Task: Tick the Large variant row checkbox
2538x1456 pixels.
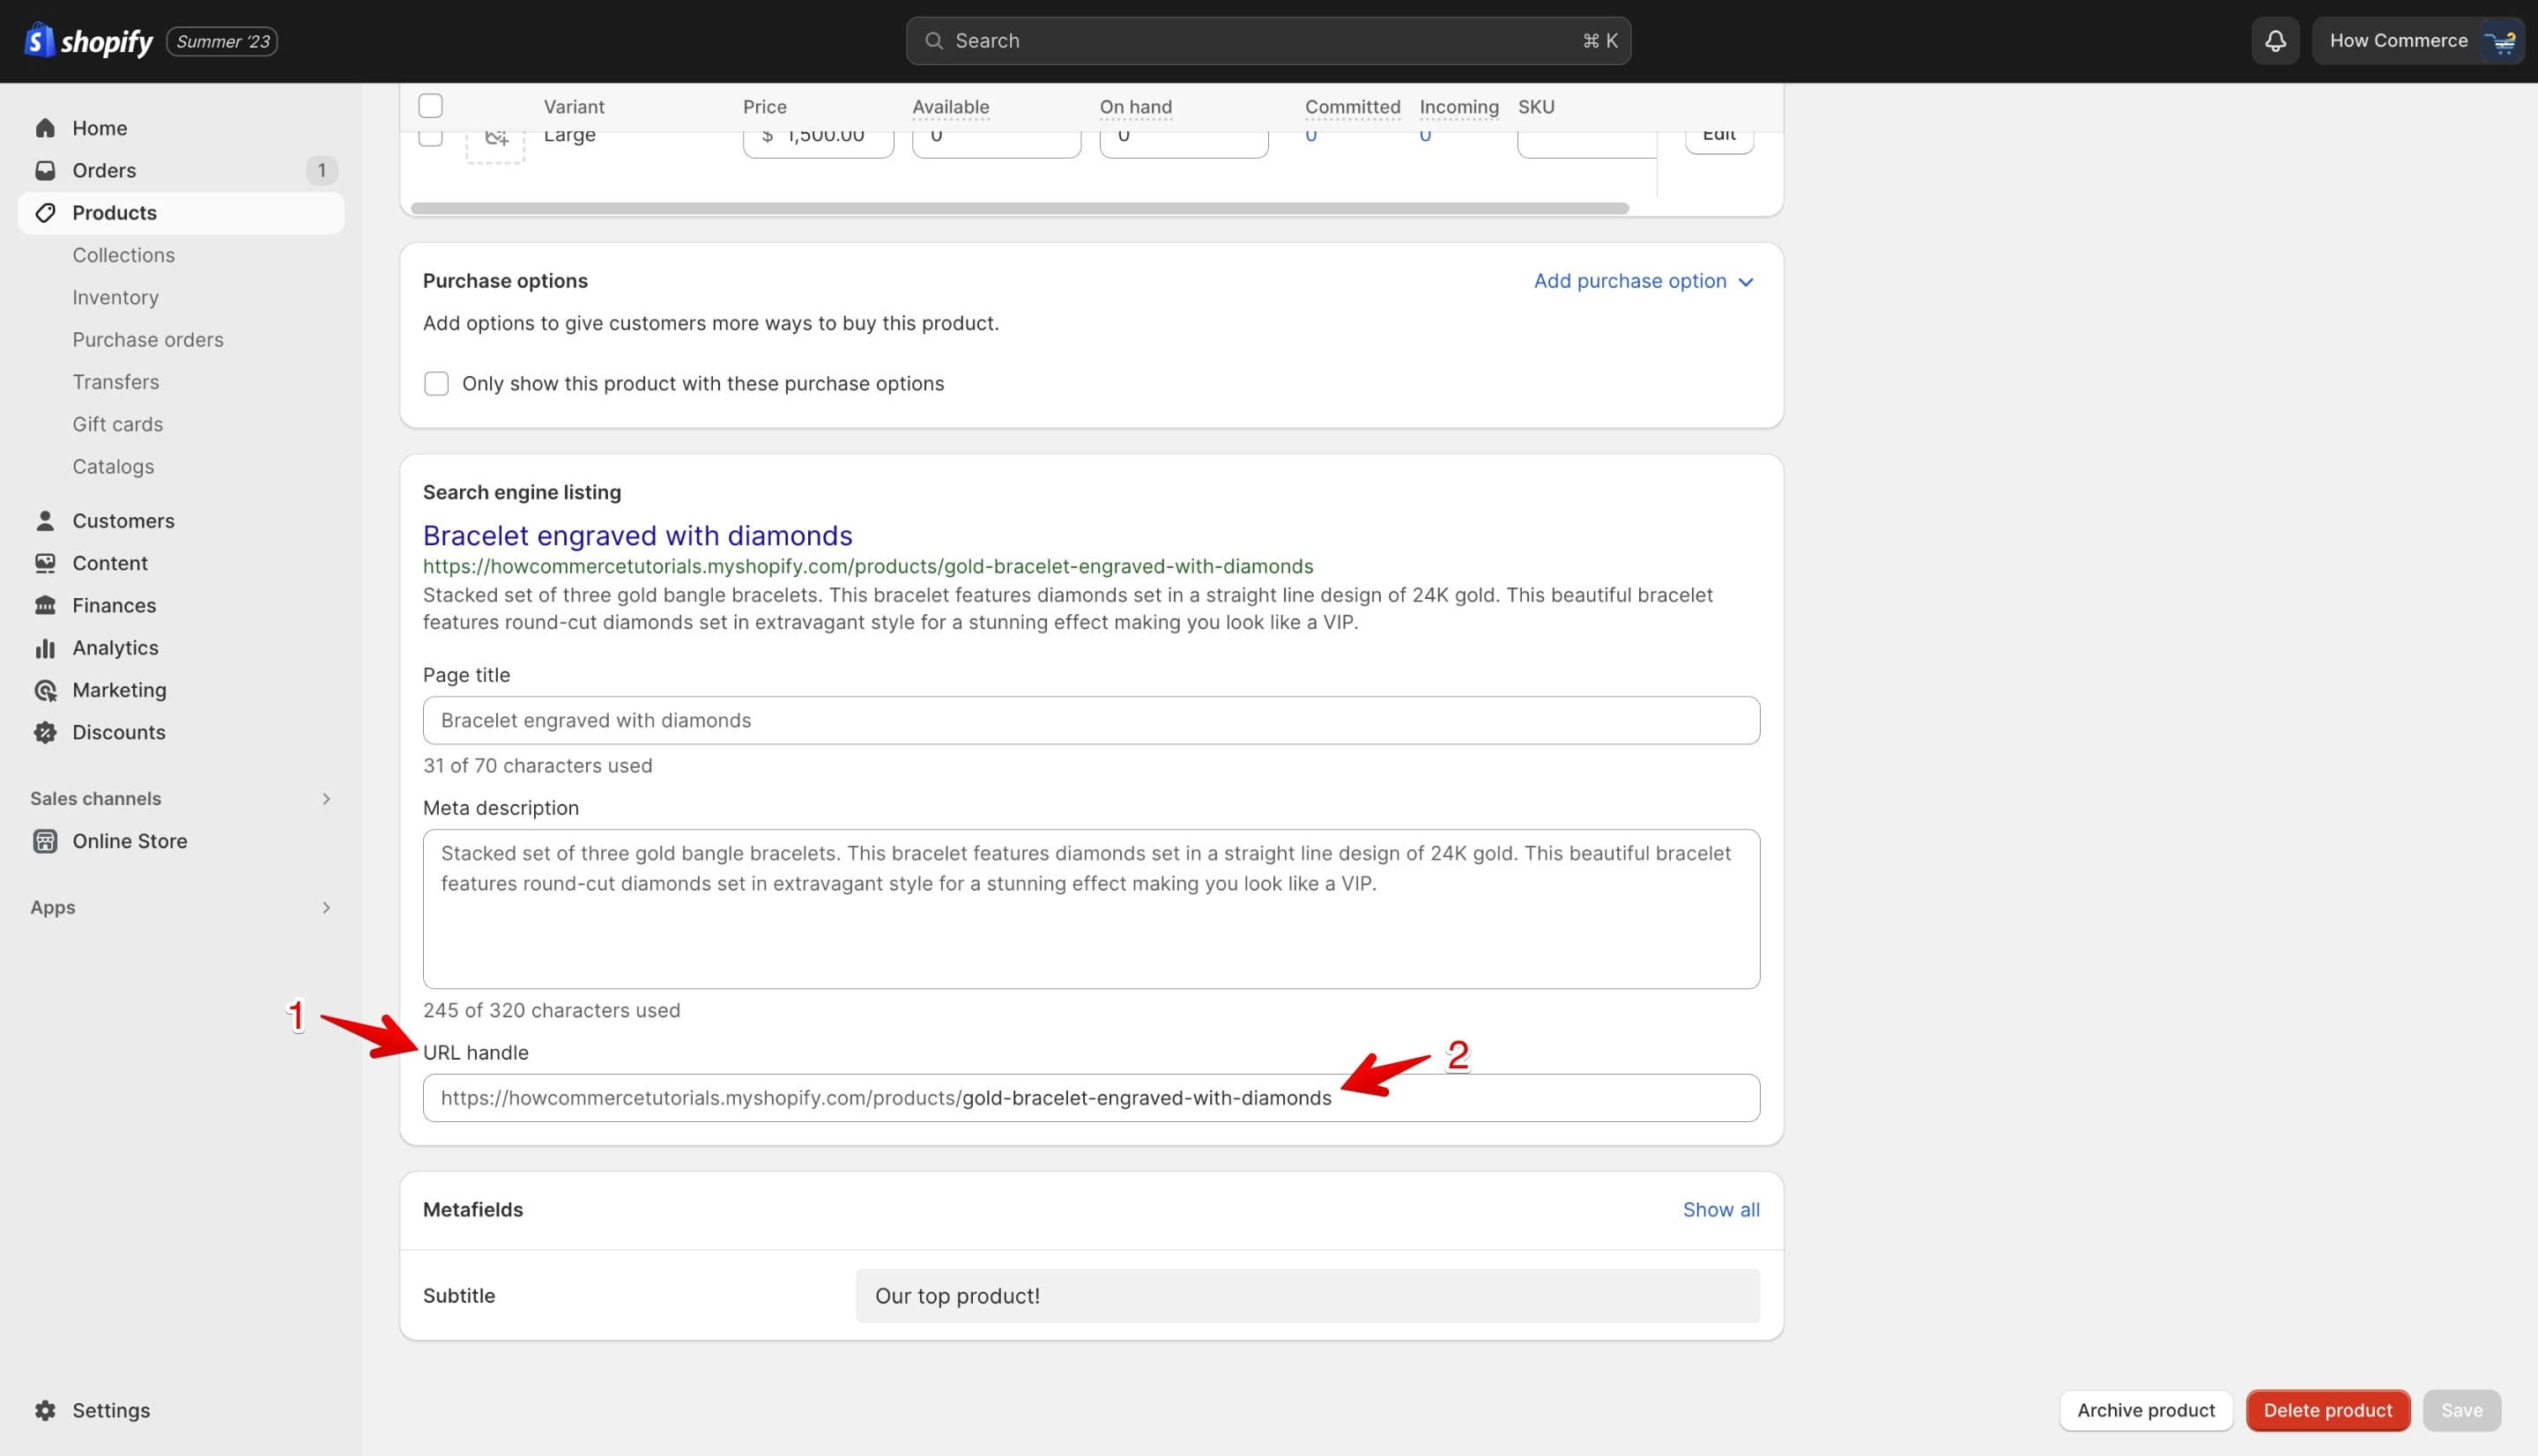Action: point(430,138)
